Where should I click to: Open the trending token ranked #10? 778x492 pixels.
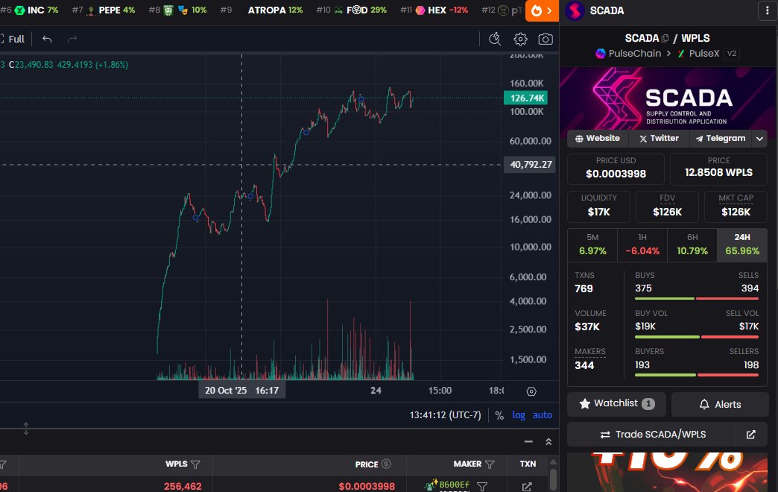pyautogui.click(x=352, y=10)
